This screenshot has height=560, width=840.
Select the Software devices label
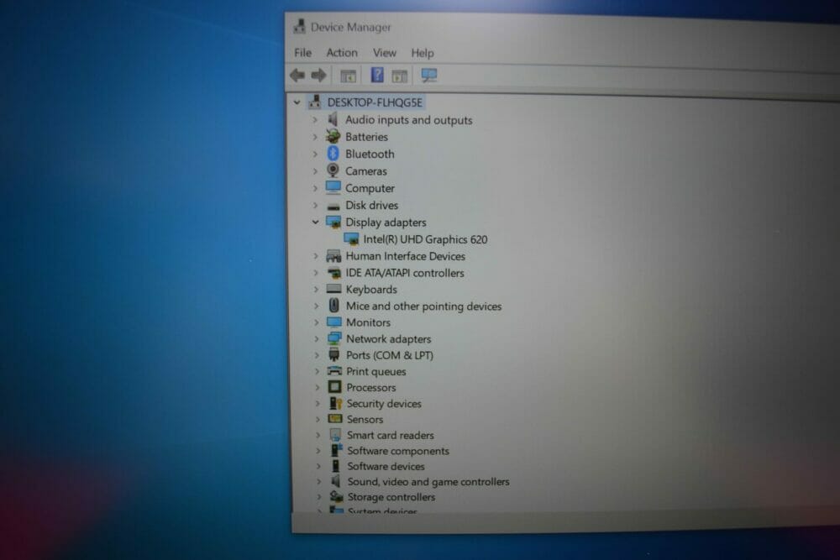(386, 466)
